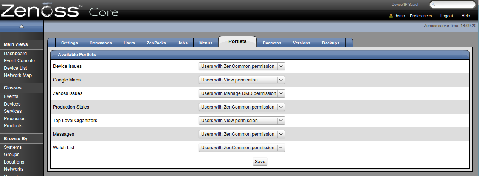
Task: Open Production States permission dropdown
Action: point(242,107)
